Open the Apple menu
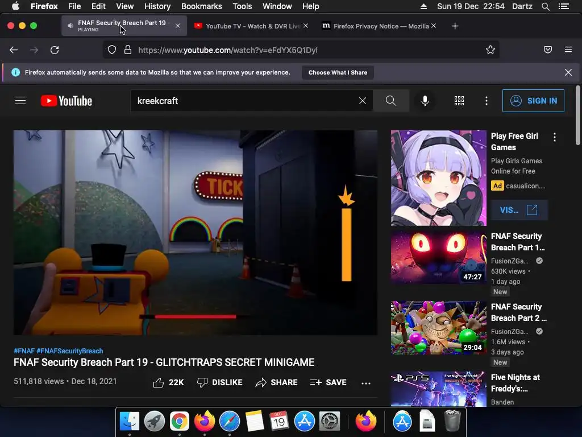Screen dimensions: 582x437 tap(15, 6)
